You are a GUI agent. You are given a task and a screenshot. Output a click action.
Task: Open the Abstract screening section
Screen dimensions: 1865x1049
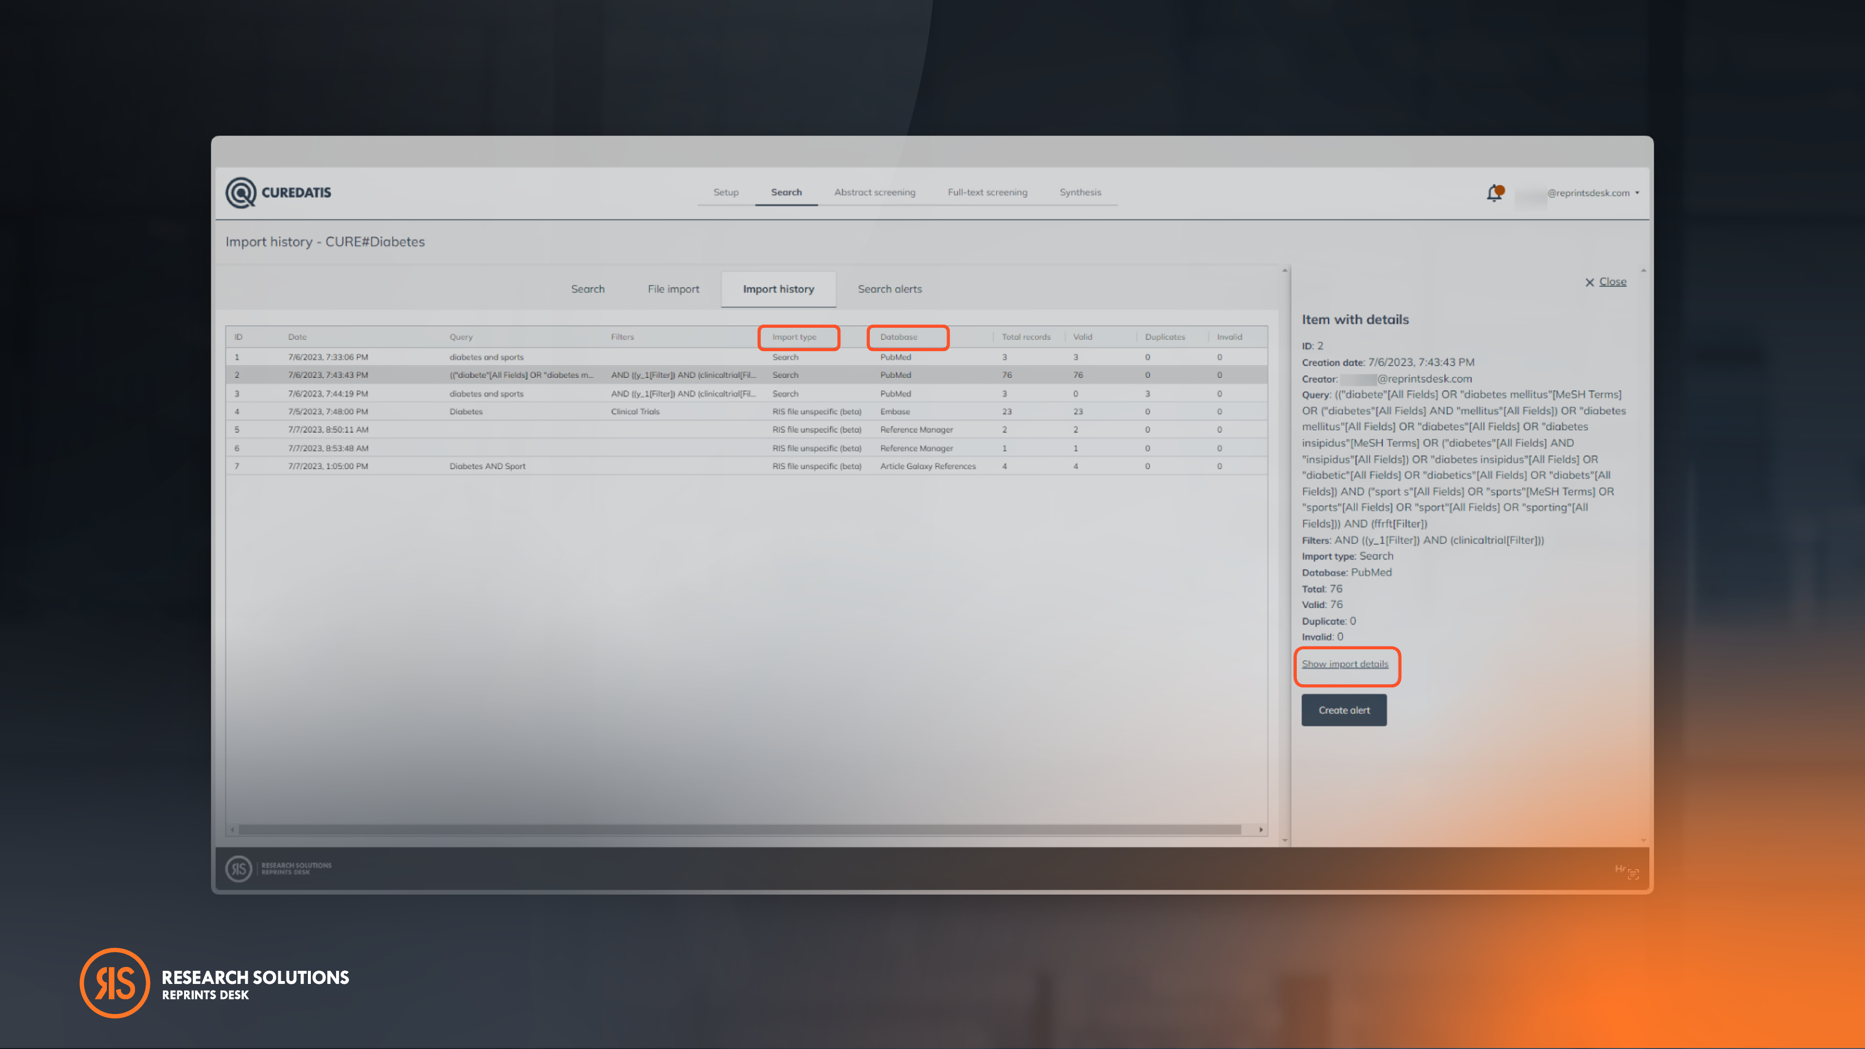[875, 193]
